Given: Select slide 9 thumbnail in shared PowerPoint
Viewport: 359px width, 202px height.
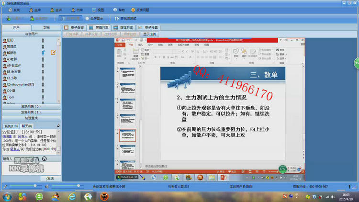Looking at the screenshot, I should point(127,73).
